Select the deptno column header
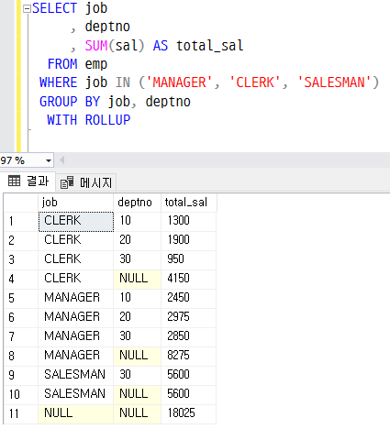390x429 pixels. pyautogui.click(x=137, y=203)
